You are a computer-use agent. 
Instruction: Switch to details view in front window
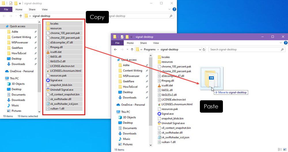coord(280,150)
